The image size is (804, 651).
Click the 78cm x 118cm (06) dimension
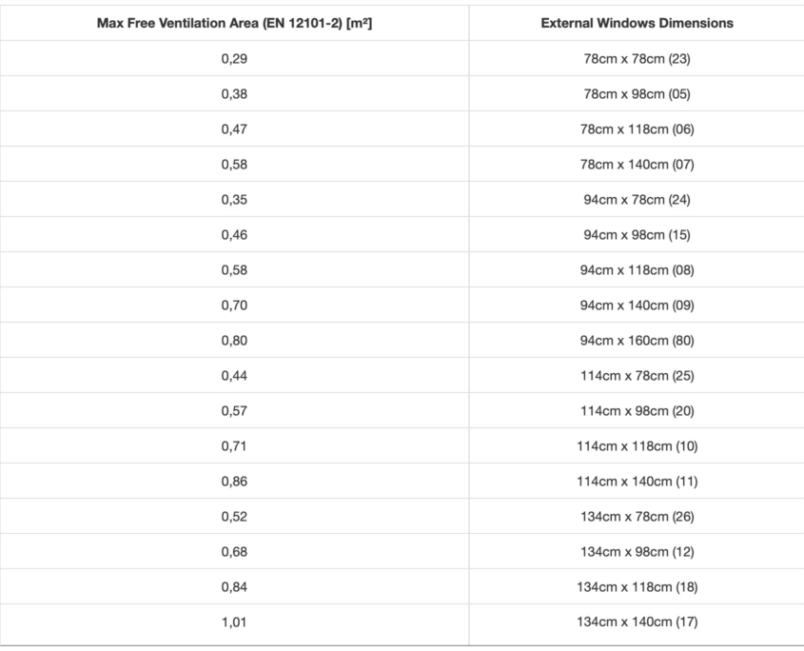637,129
